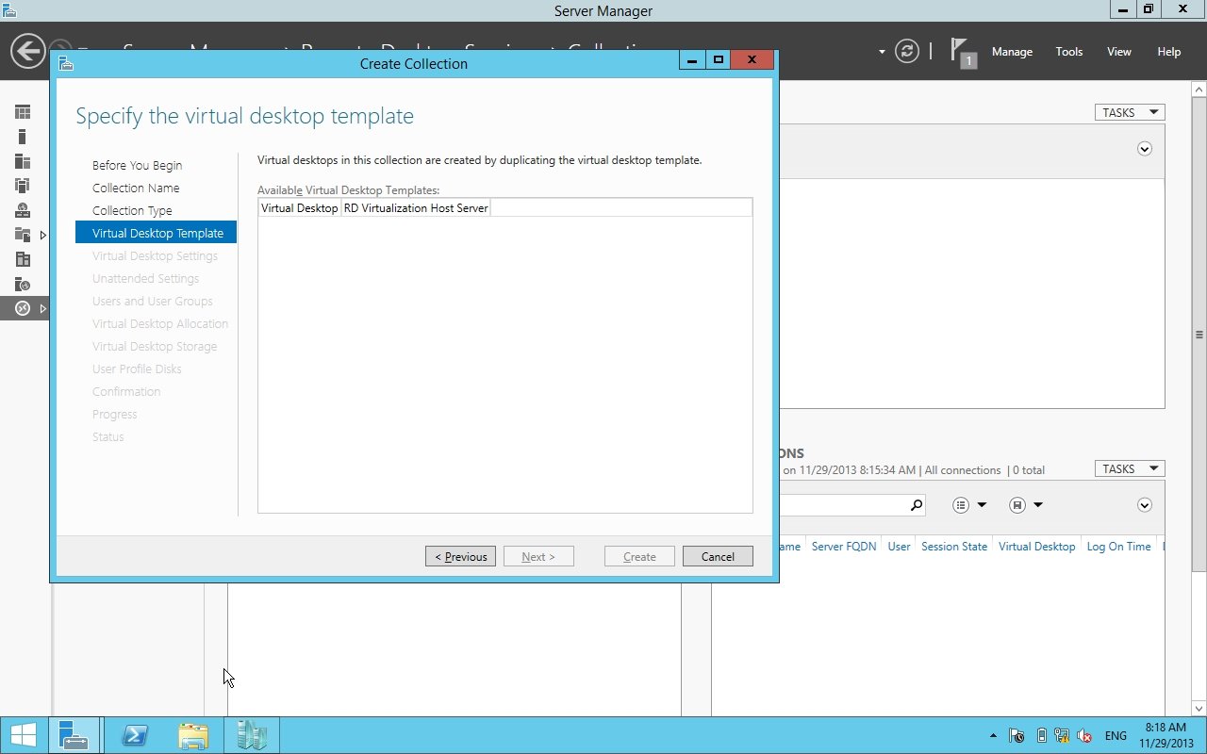Expand Remote Desktop Services sidebar arrow
Screen dimensions: 1207x754
42,308
